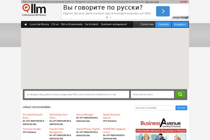Close cookie notice with Inchide

coord(183,2)
